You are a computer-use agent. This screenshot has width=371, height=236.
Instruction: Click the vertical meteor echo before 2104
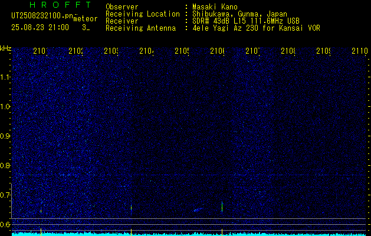pos(132,208)
